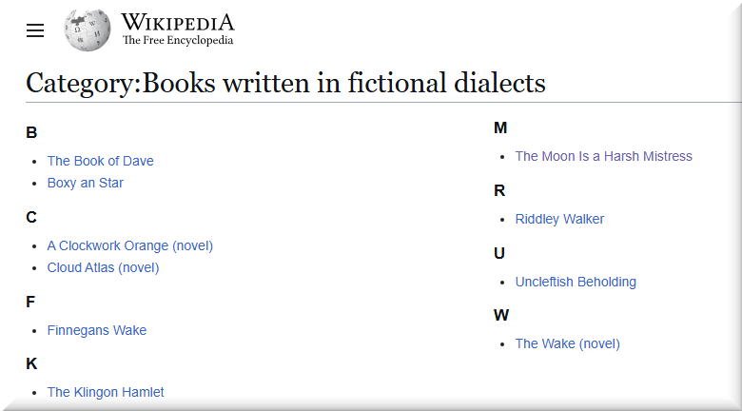Image resolution: width=742 pixels, height=411 pixels.
Task: Click The Free Encyclopedia tagline
Action: click(x=177, y=41)
